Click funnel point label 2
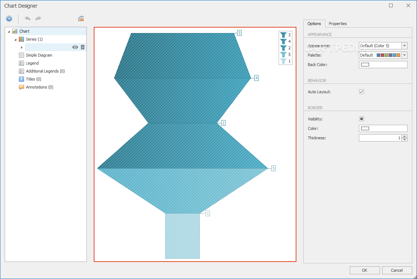 pyautogui.click(x=223, y=123)
